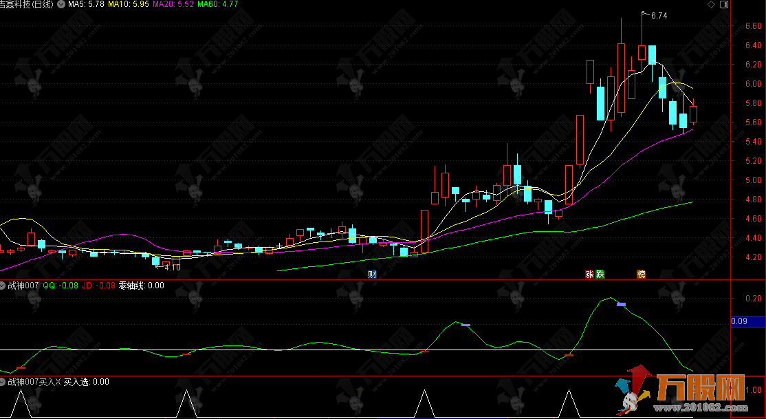Click the JD: -0.08 indicator value
The width and height of the screenshot is (766, 419).
pyautogui.click(x=99, y=285)
